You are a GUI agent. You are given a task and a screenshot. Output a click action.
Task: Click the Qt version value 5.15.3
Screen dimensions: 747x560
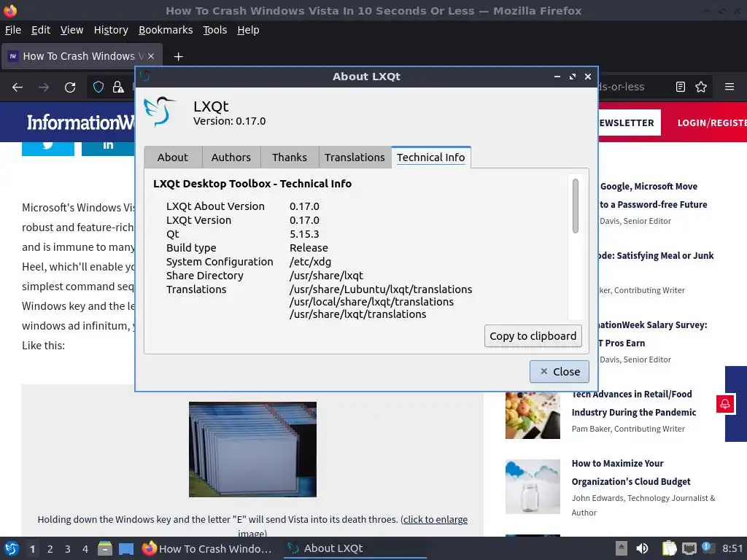pos(304,234)
